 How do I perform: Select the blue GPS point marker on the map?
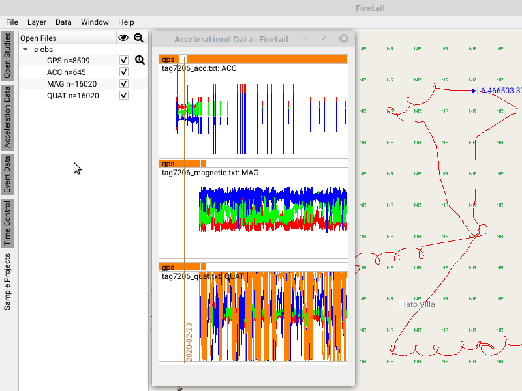coord(473,91)
